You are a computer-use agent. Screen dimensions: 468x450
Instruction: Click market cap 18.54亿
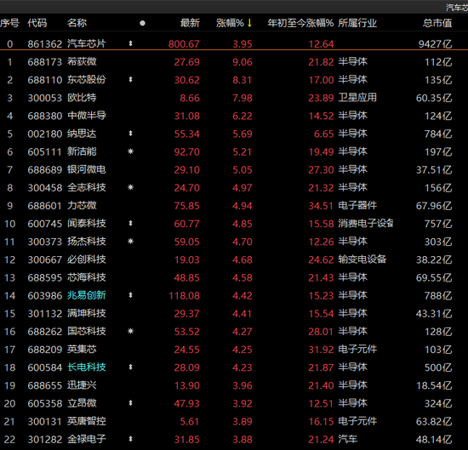pos(434,385)
